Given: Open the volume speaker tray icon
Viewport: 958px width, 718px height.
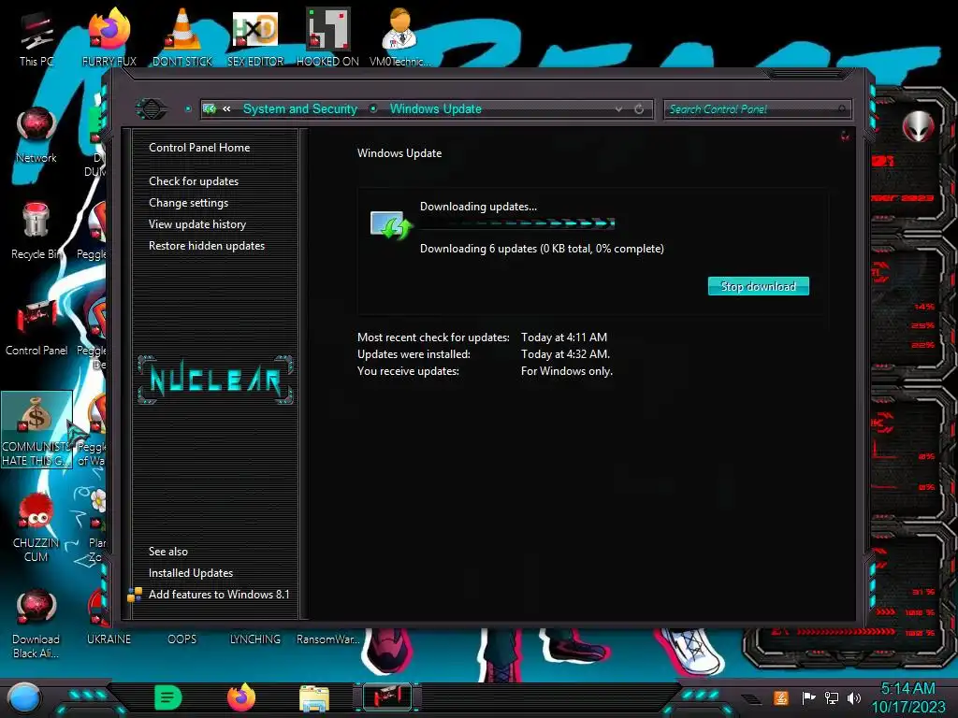Looking at the screenshot, I should click(x=854, y=697).
